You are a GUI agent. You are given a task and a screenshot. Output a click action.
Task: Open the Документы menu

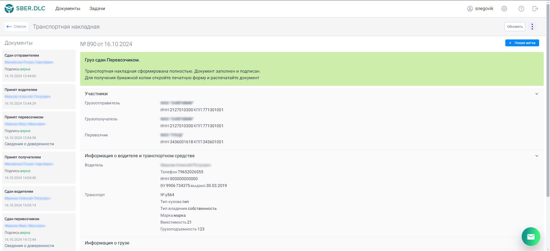[68, 9]
